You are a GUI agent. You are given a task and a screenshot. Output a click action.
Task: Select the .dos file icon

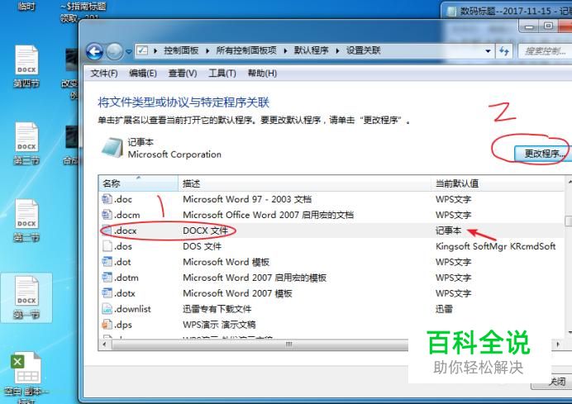click(107, 246)
